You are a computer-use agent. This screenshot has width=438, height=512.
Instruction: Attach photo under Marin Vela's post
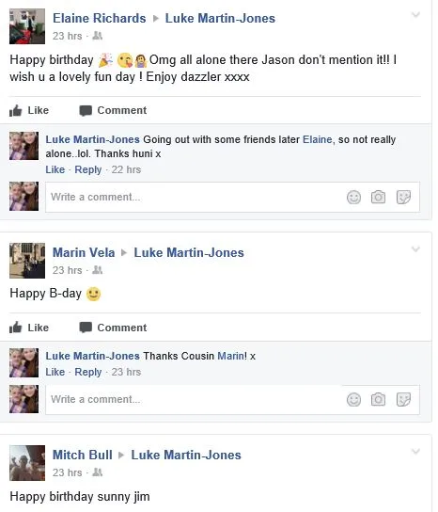pyautogui.click(x=378, y=400)
